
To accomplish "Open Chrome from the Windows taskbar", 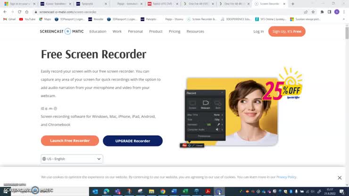I will pos(163,192).
